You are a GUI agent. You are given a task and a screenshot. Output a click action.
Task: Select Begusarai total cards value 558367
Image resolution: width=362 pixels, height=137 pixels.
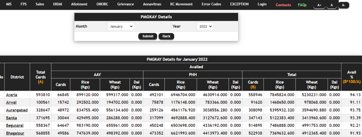pyautogui.click(x=43, y=125)
